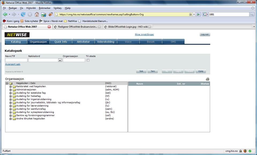Expand the Administrasjonen node

coord(10,90)
